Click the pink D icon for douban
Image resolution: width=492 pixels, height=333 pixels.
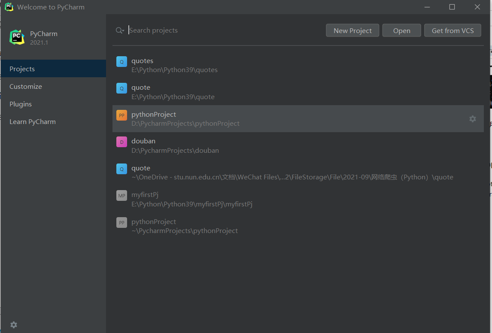(122, 142)
